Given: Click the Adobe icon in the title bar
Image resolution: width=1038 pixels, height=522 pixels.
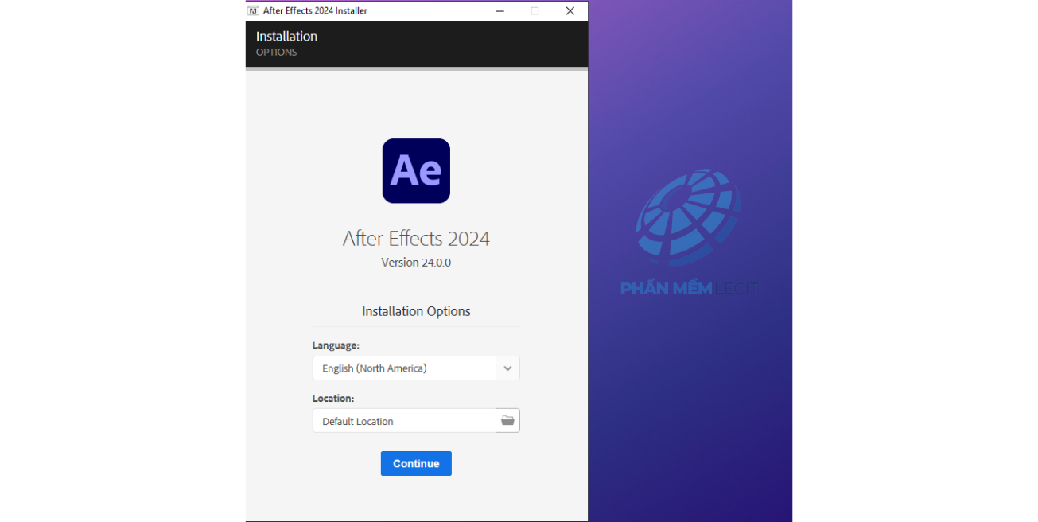Looking at the screenshot, I should [253, 11].
